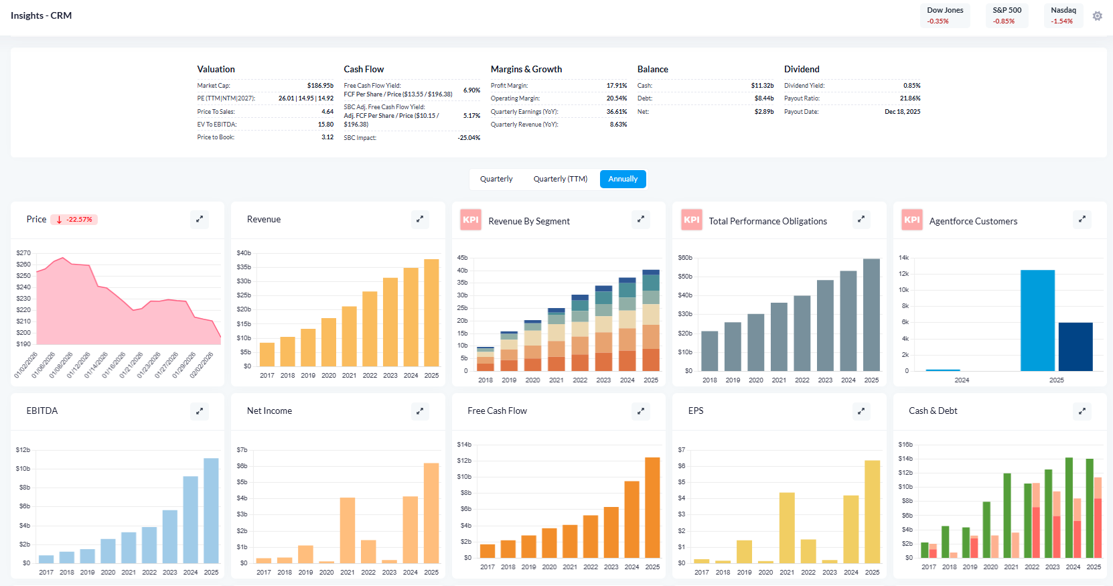Click the Nasdaq index tile
Screen dimensions: 1113x586
pos(1063,15)
